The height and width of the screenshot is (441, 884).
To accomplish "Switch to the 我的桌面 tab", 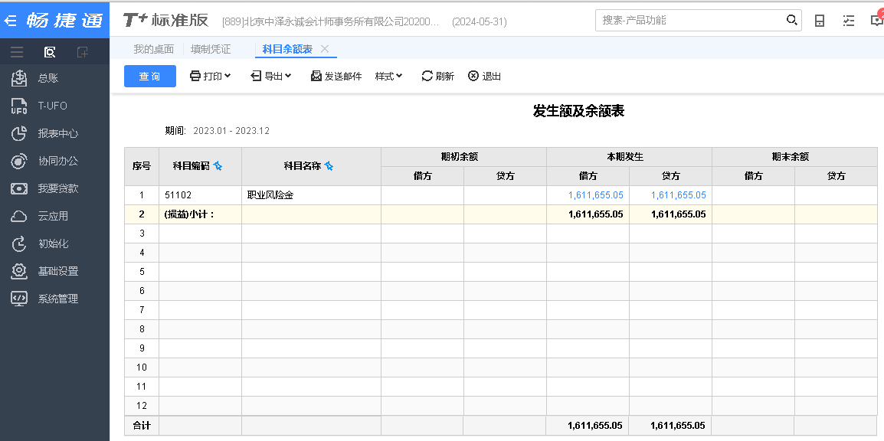I will pyautogui.click(x=153, y=49).
